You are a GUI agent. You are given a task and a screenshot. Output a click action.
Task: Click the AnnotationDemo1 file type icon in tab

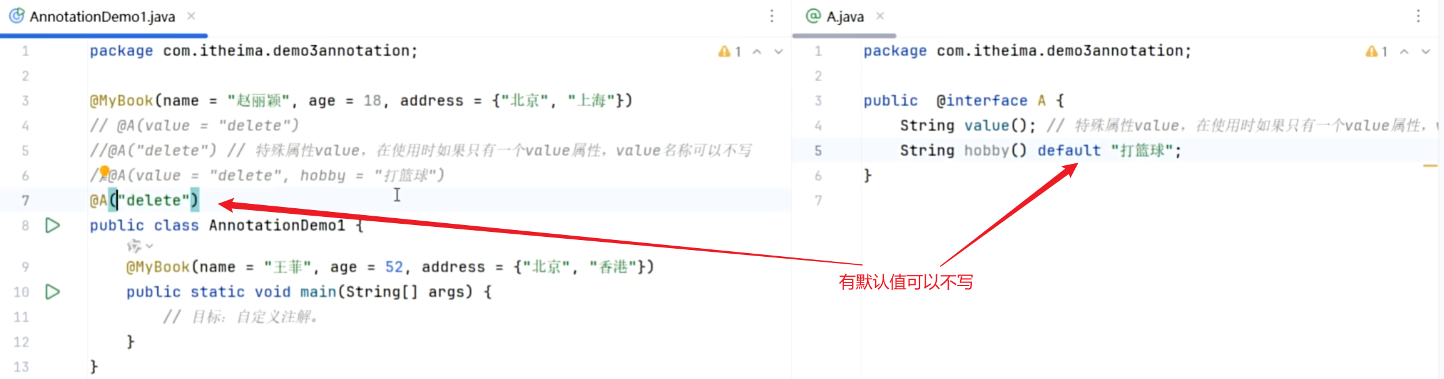coord(17,16)
